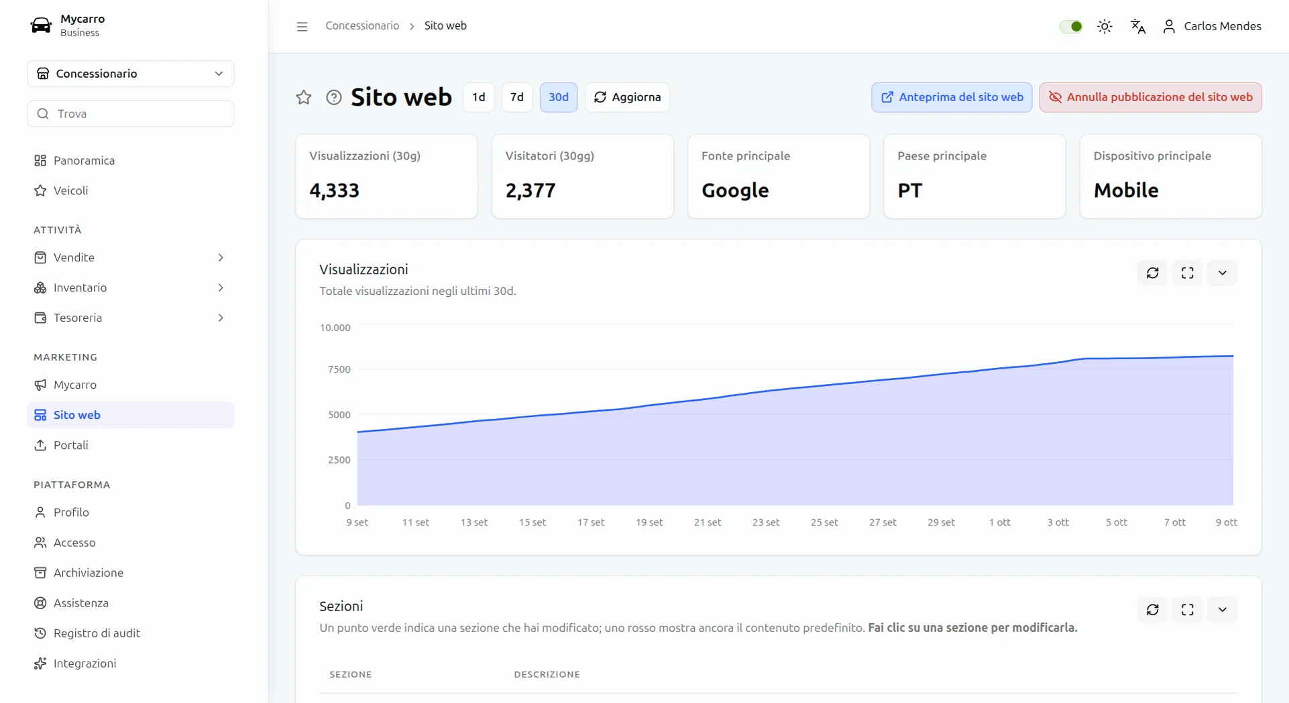Collapse the Visualizzazioni panel with the chevron
The height and width of the screenshot is (703, 1289).
1223,273
